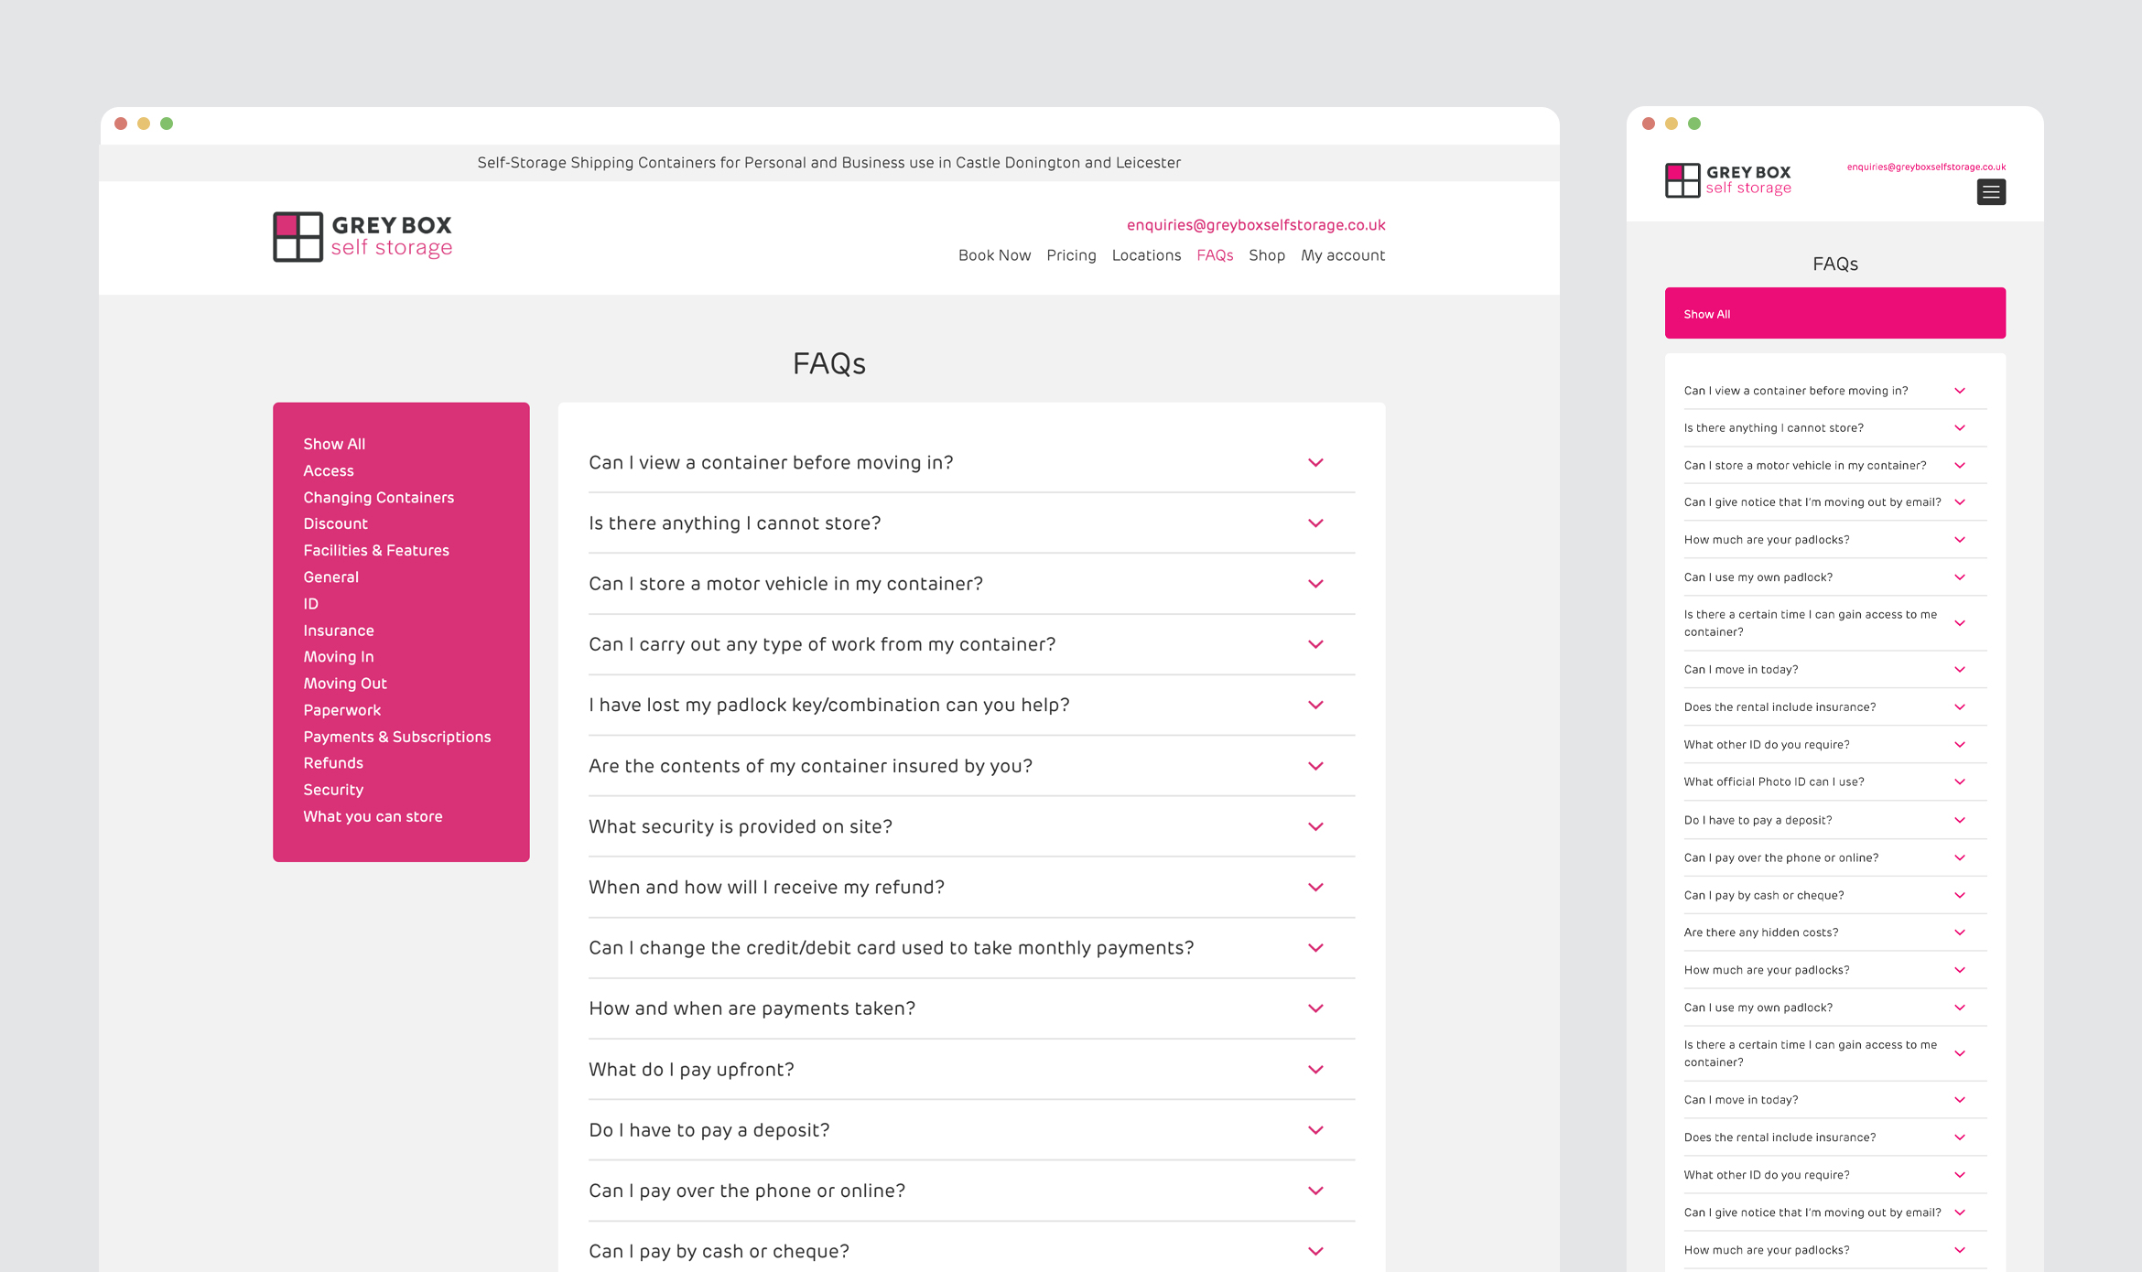Expand mobile 'Can I store a motor vehicle' question
This screenshot has height=1272, width=2142.
(1834, 466)
